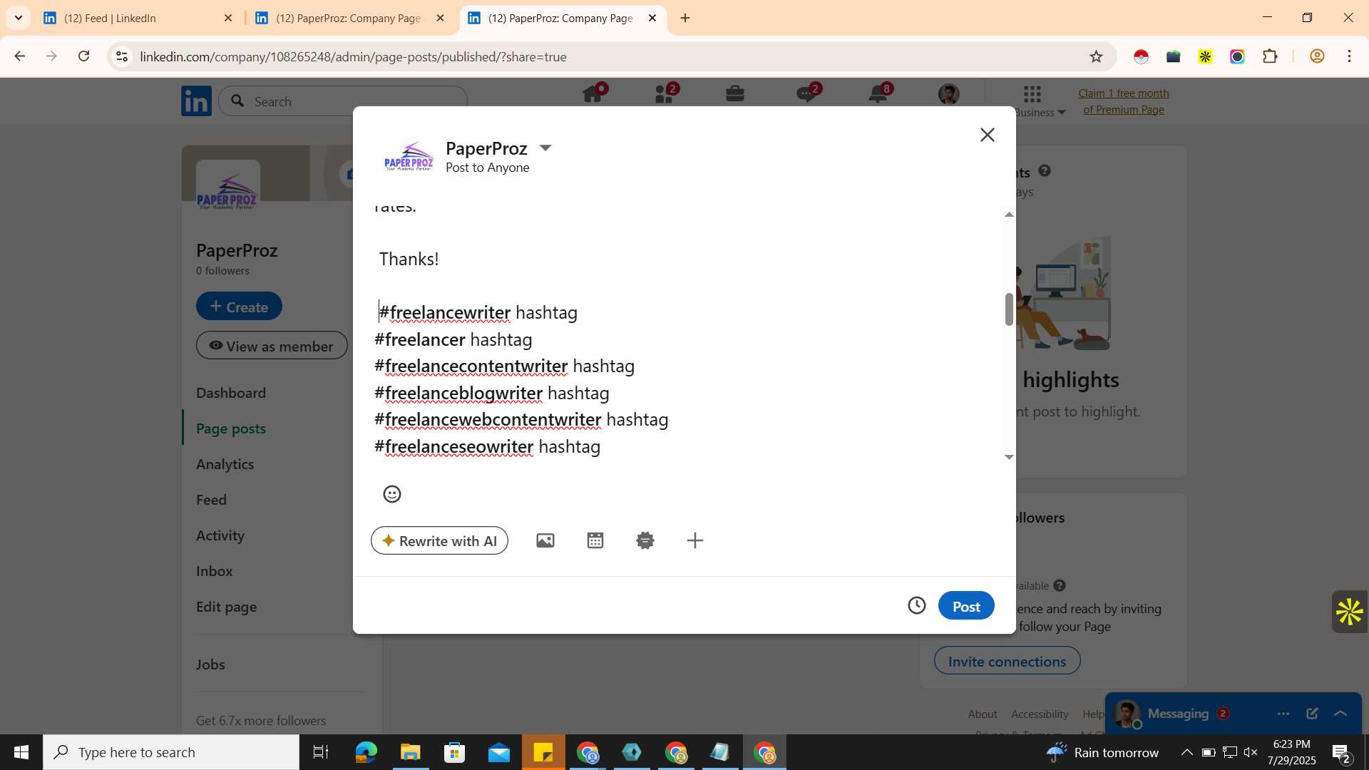1369x770 pixels.
Task: Open tab search dropdown in Chrome
Action: tap(19, 18)
